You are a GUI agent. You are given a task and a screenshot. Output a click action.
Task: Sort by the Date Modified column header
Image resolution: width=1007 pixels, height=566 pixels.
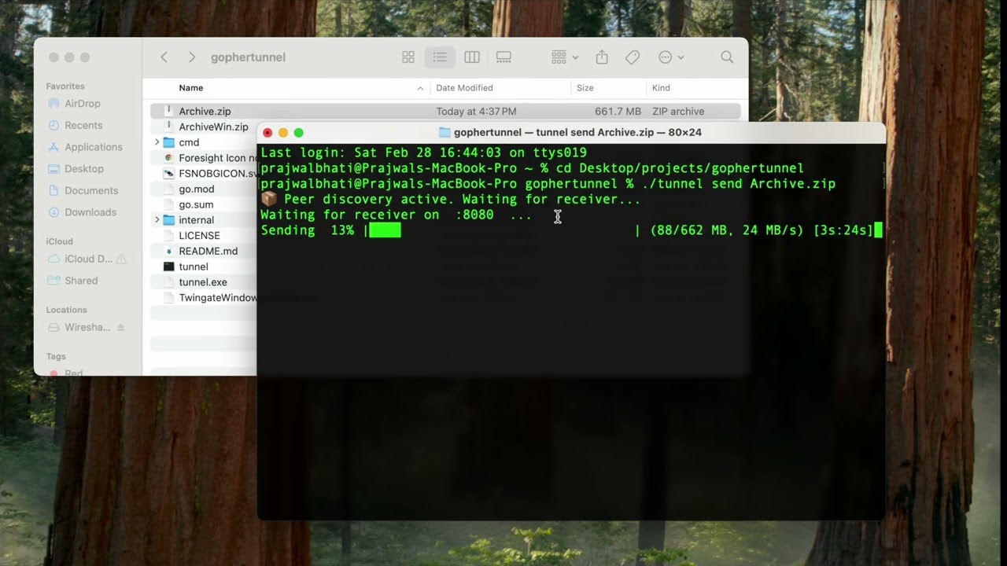point(464,88)
